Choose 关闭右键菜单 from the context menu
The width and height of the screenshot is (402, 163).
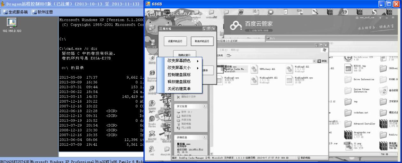point(179,89)
